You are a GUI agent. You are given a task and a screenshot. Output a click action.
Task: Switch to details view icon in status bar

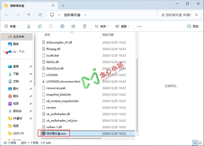tap(195, 143)
